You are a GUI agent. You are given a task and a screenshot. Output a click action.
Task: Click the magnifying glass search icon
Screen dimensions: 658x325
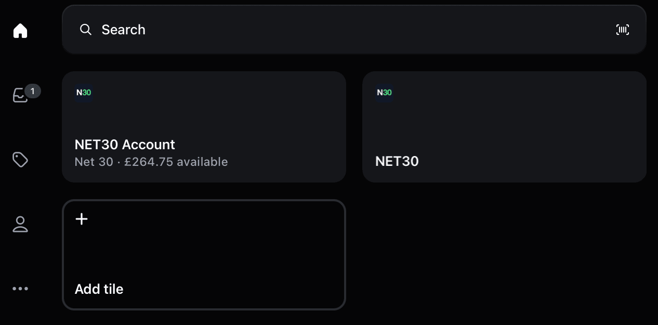pyautogui.click(x=85, y=30)
